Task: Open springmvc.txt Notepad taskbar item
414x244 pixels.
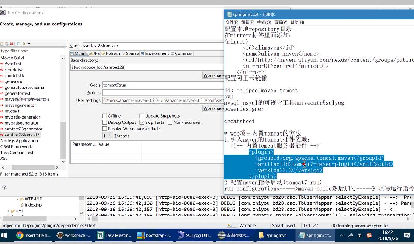Action: coord(316,235)
